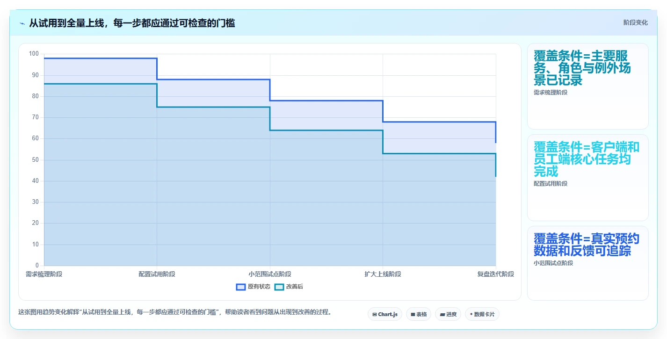Open card 覆盖条件=真实预约数据和反馈可追踪
This screenshot has height=339, width=667.
pos(588,263)
